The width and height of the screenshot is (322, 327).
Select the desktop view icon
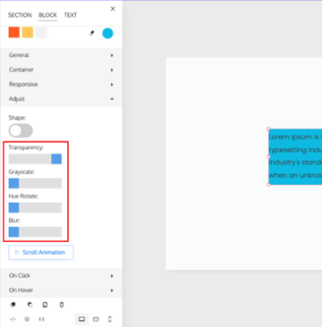click(x=81, y=319)
